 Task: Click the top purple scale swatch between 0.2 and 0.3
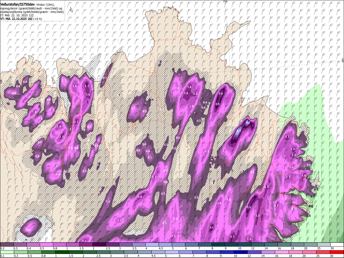click(x=7, y=245)
